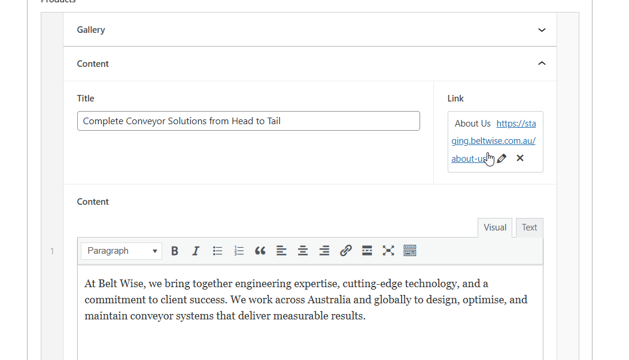The image size is (629, 360).
Task: Select row handle number 1
Action: tap(51, 251)
